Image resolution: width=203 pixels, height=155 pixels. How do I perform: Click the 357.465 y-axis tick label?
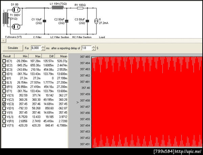tap(85, 57)
